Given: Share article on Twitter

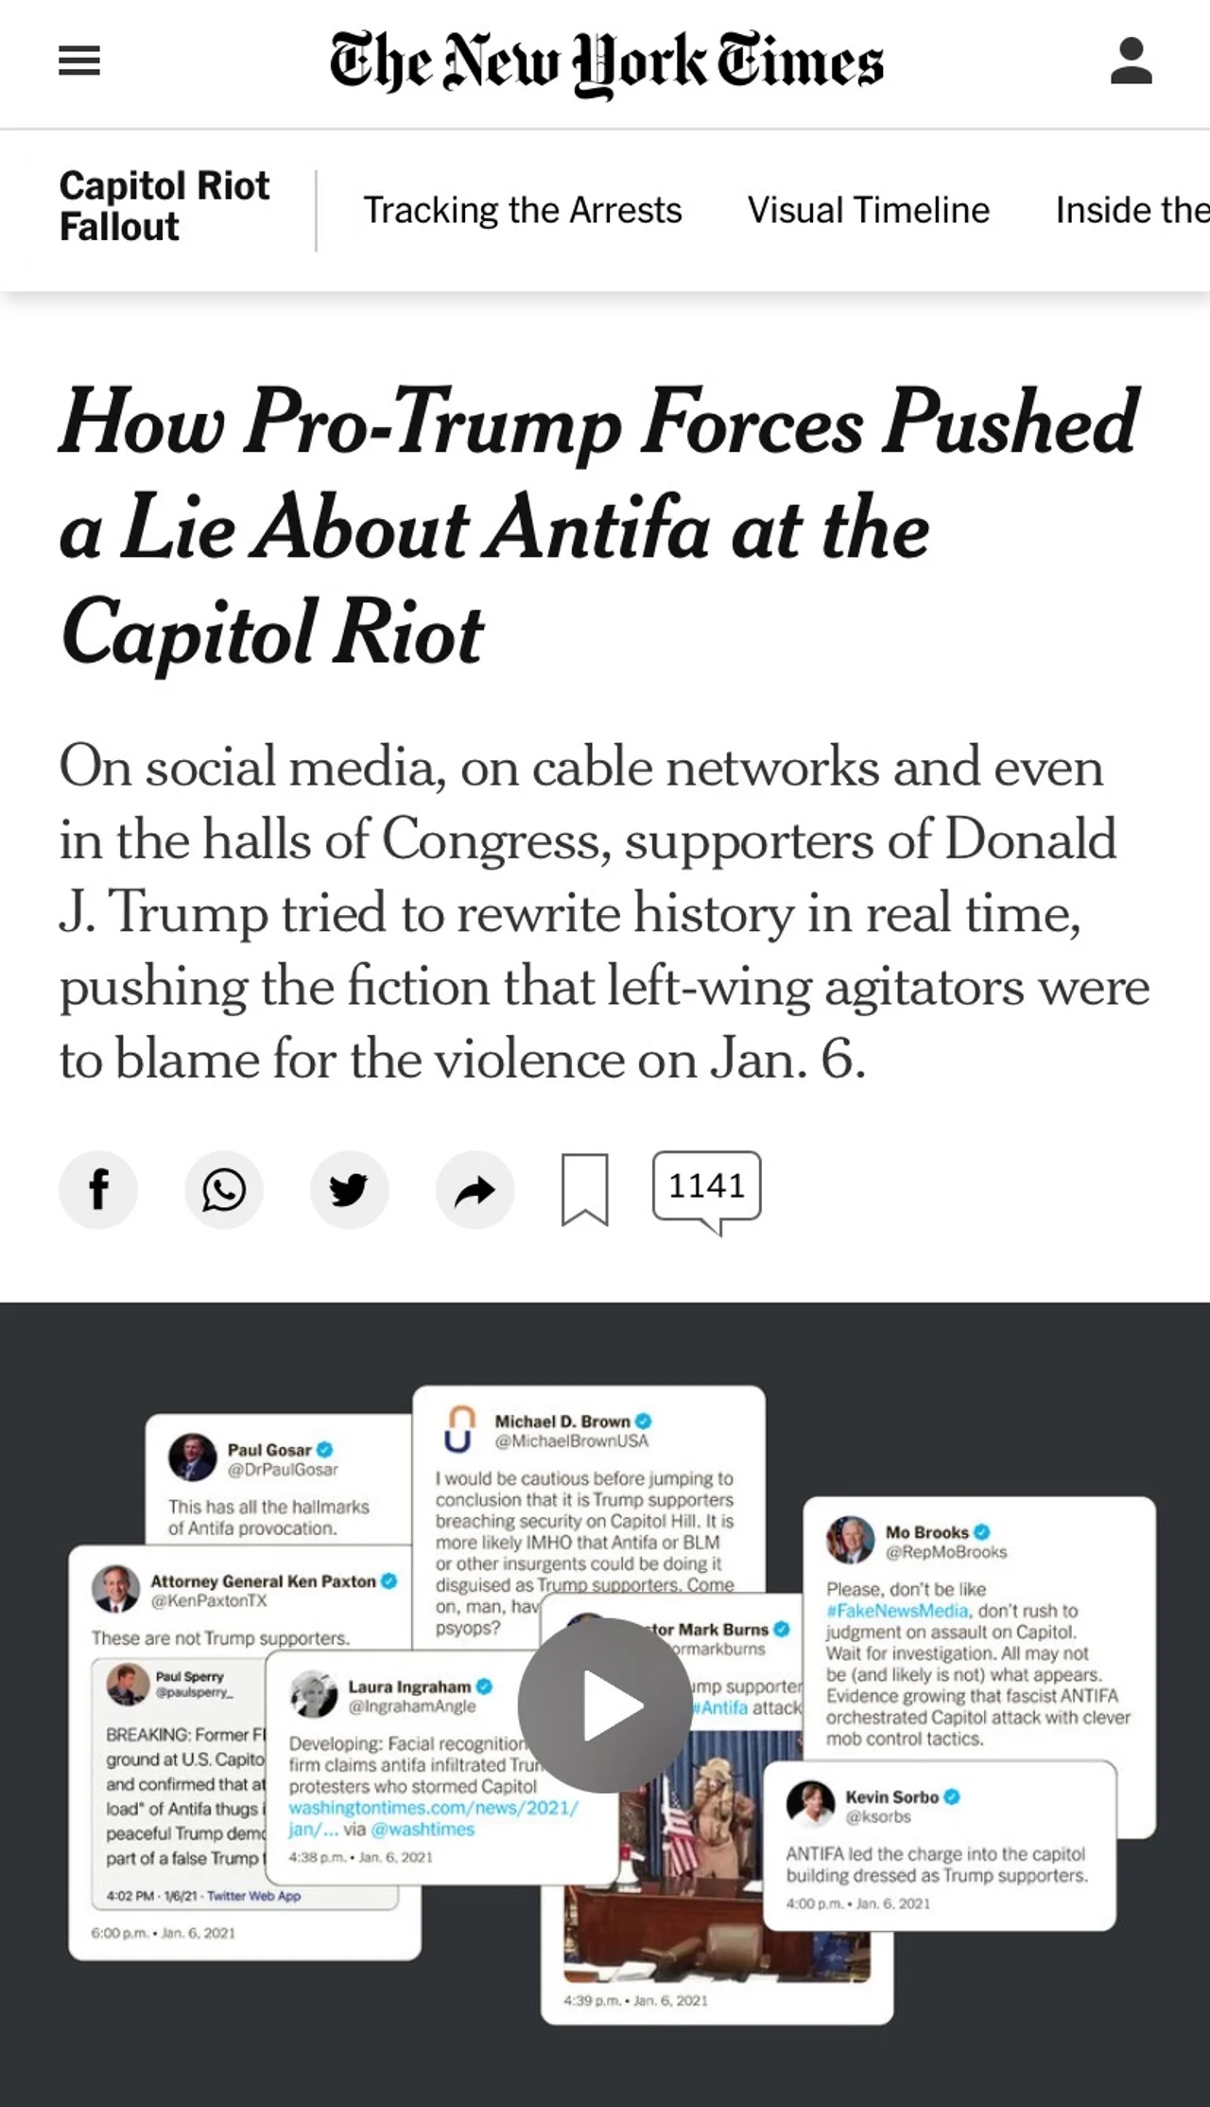Looking at the screenshot, I should (349, 1189).
